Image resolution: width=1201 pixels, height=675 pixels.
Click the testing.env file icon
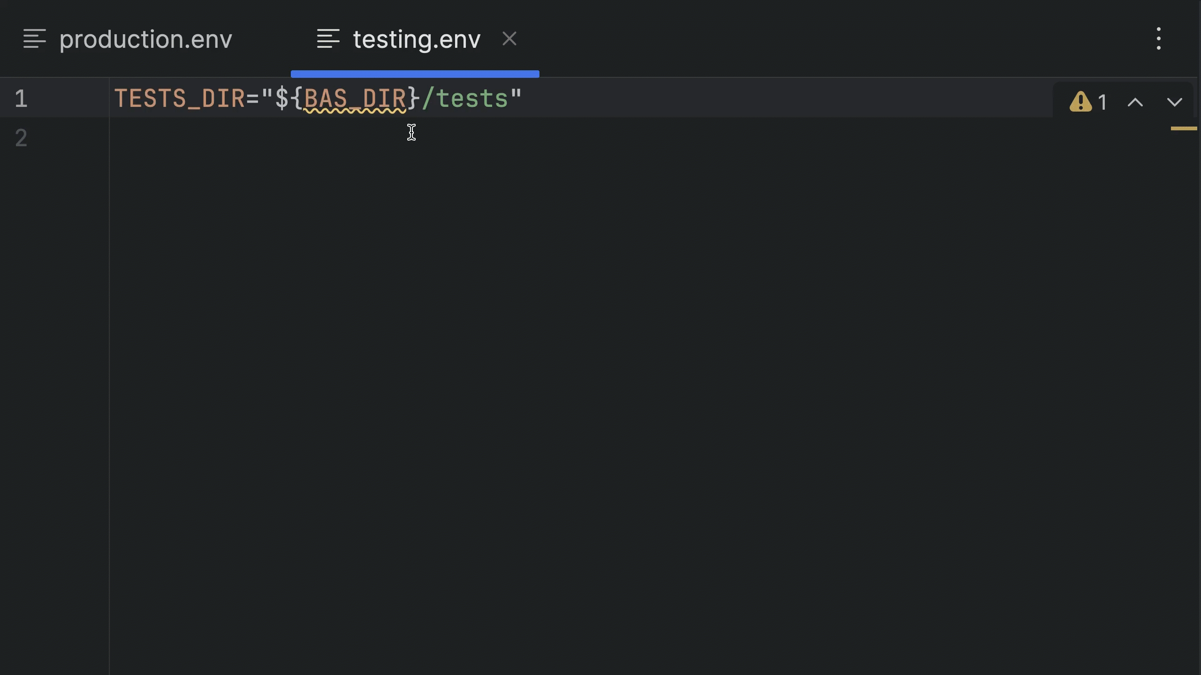[328, 39]
